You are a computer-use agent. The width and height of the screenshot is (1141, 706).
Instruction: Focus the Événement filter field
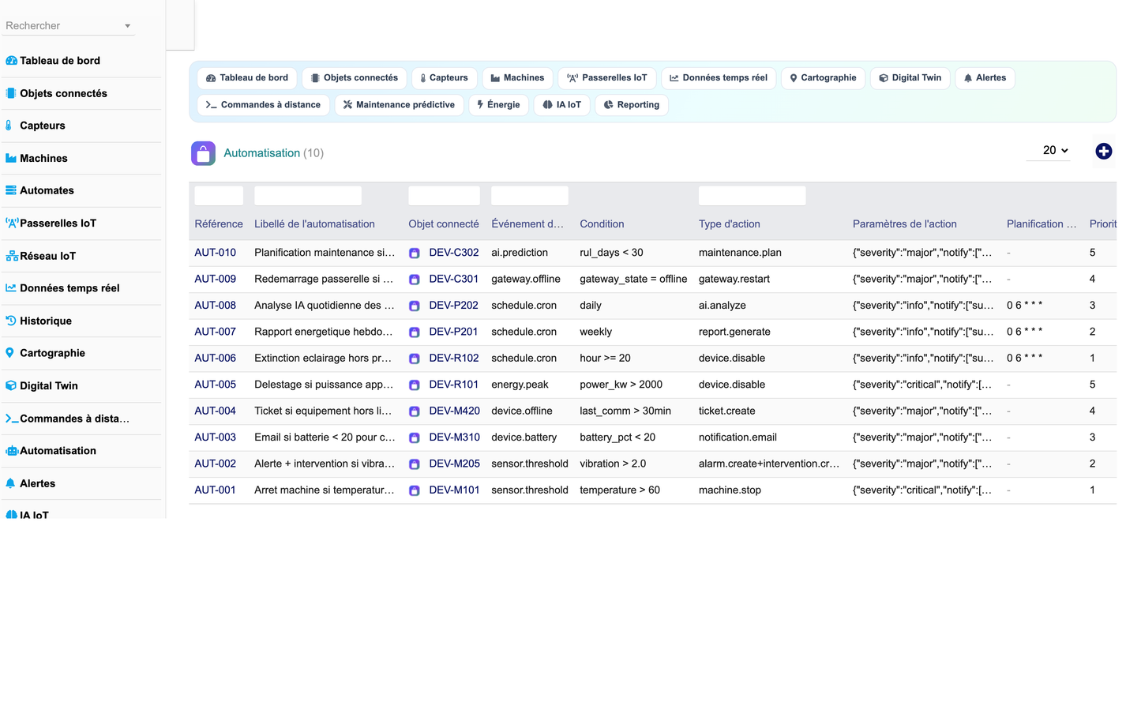(529, 196)
